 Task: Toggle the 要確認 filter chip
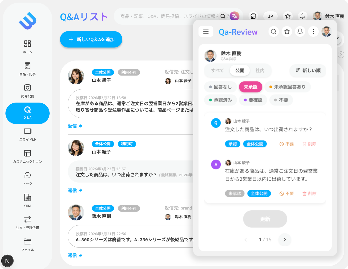tap(253, 100)
